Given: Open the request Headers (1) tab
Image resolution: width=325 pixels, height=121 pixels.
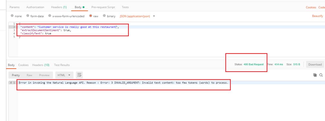Looking at the screenshot, I should pyautogui.click(x=59, y=7).
